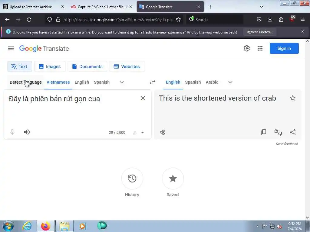The width and height of the screenshot is (310, 232).
Task: Listen to the English translation
Action: click(x=163, y=132)
